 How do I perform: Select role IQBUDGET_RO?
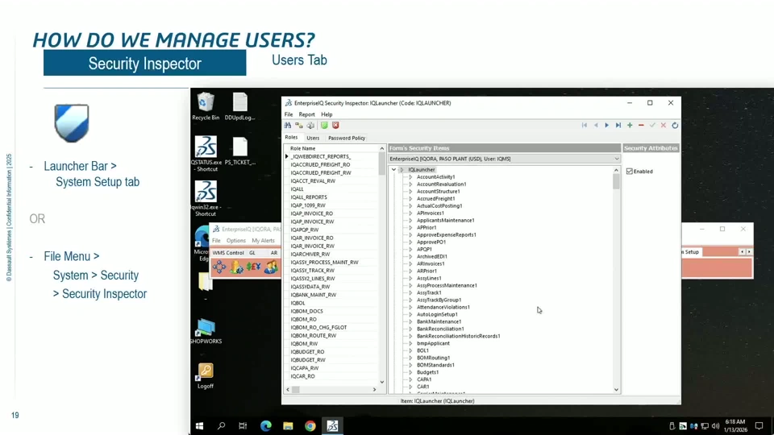pyautogui.click(x=307, y=352)
